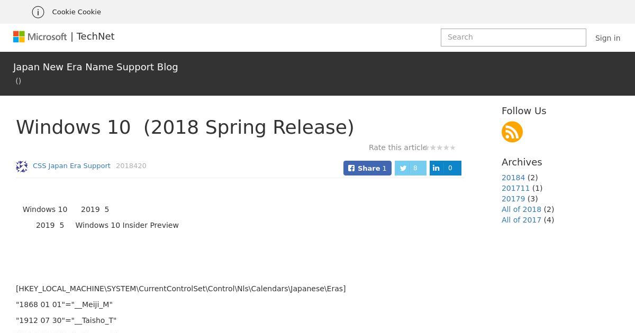The height and width of the screenshot is (333, 635).
Task: Rate the article one star
Action: (x=427, y=147)
